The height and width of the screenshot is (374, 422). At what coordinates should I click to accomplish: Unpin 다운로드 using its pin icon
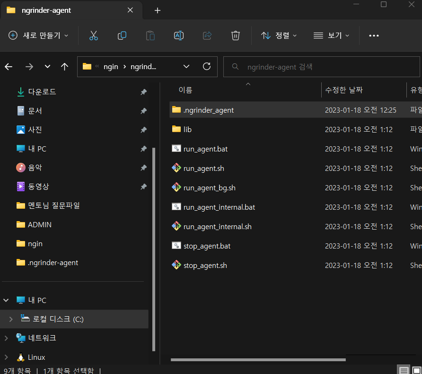tap(144, 92)
